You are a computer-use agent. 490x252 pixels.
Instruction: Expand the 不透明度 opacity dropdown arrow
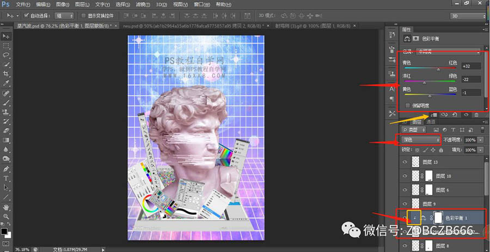(479, 140)
